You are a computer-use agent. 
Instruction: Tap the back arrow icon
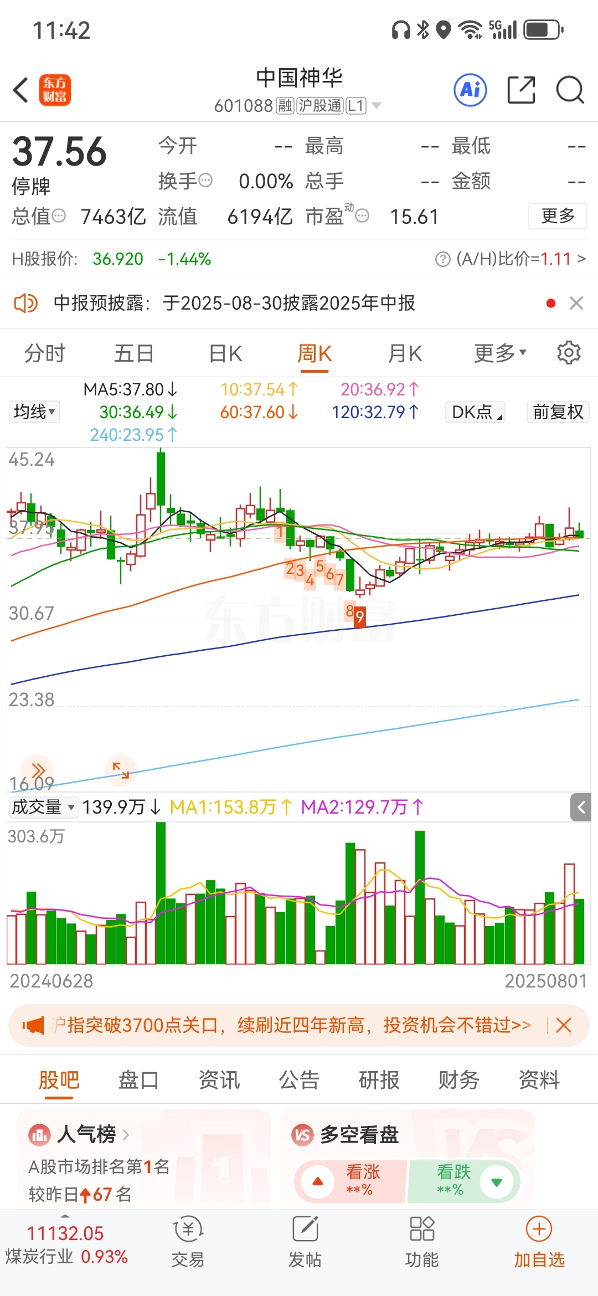tap(20, 90)
